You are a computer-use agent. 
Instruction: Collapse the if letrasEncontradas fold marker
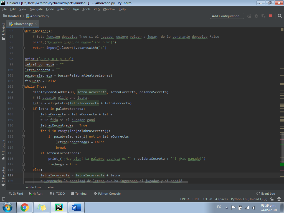coord(23,153)
